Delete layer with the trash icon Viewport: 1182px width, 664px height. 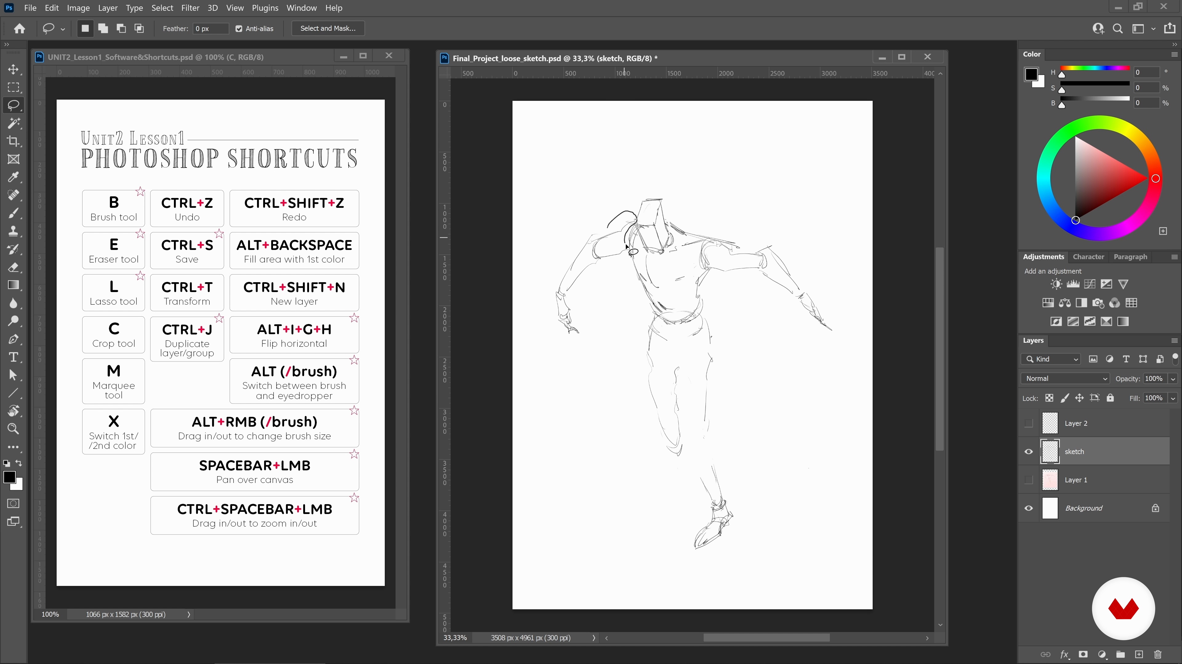point(1158,654)
